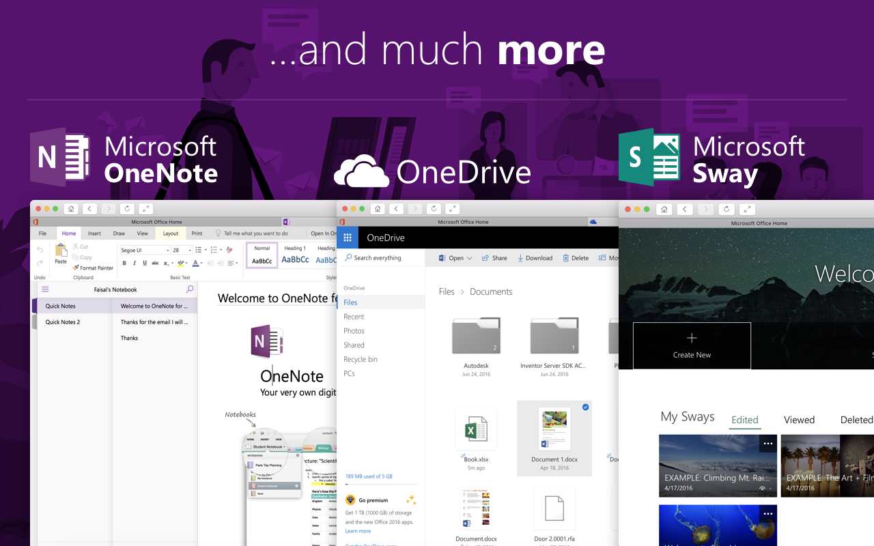The image size is (874, 546).
Task: Undo the last action in OneNote
Action: [x=40, y=250]
